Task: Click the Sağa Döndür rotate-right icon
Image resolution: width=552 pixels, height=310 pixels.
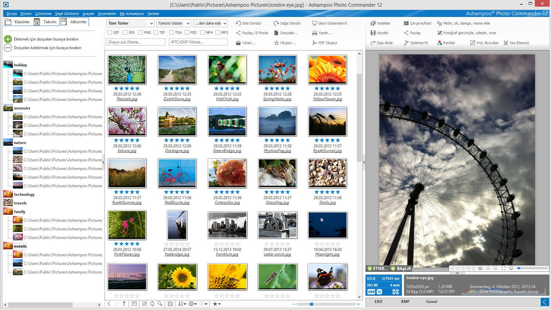Action: coord(276,23)
